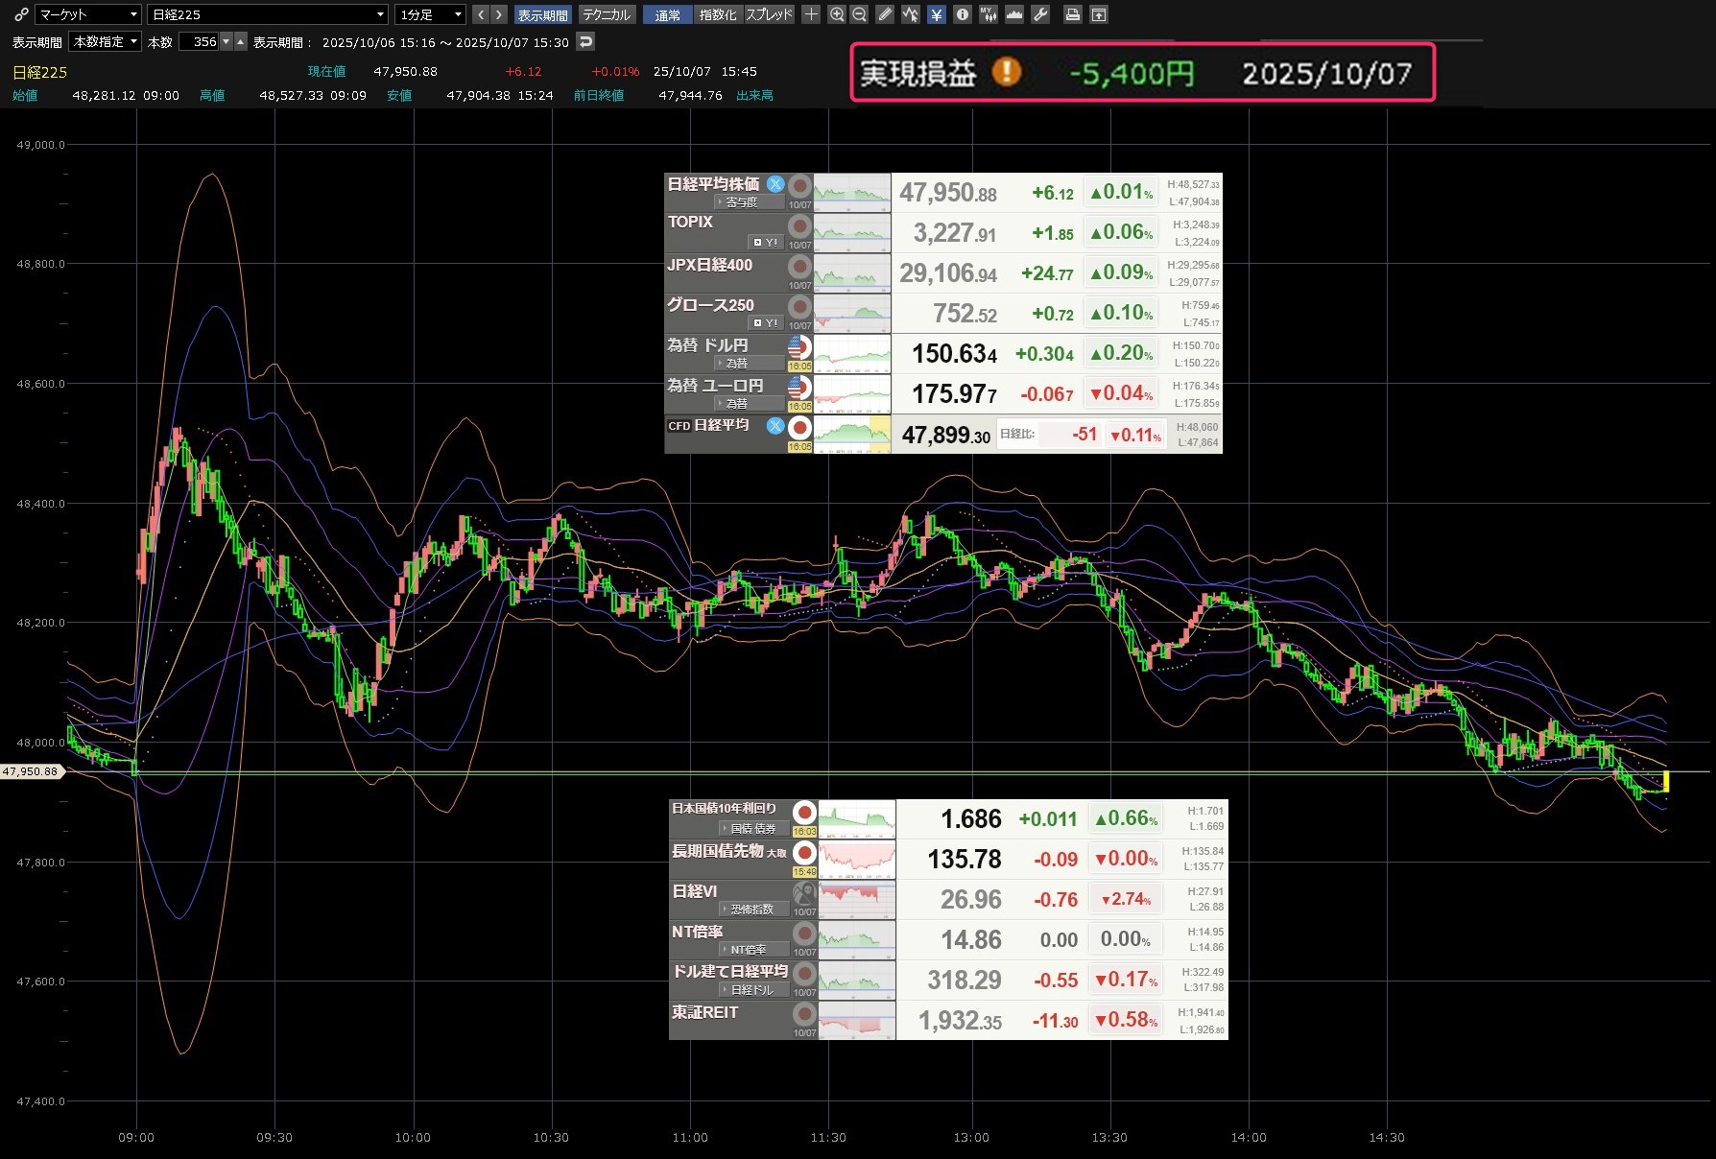
Task: Click the 恐怖指数 link under 日経VI
Action: [751, 909]
